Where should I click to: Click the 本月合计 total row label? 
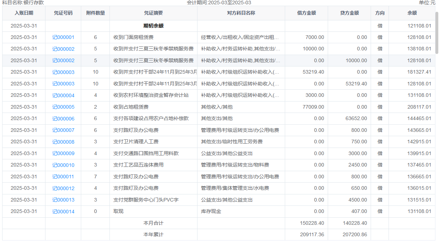click(153, 223)
